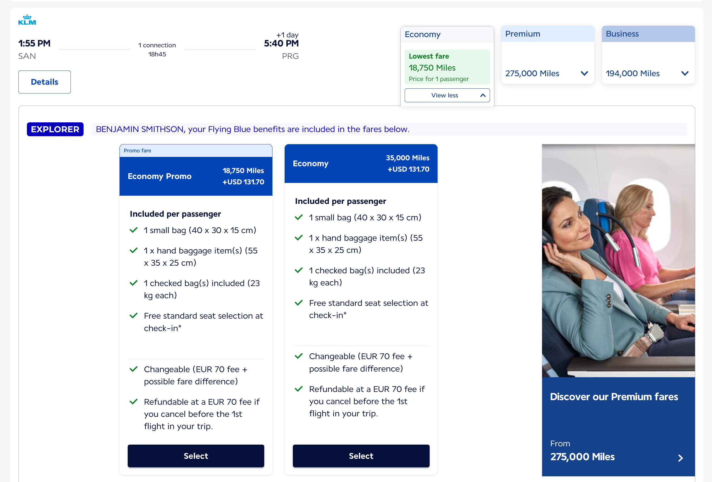Click the EXPLORER status badge
This screenshot has width=712, height=482.
pyautogui.click(x=55, y=129)
